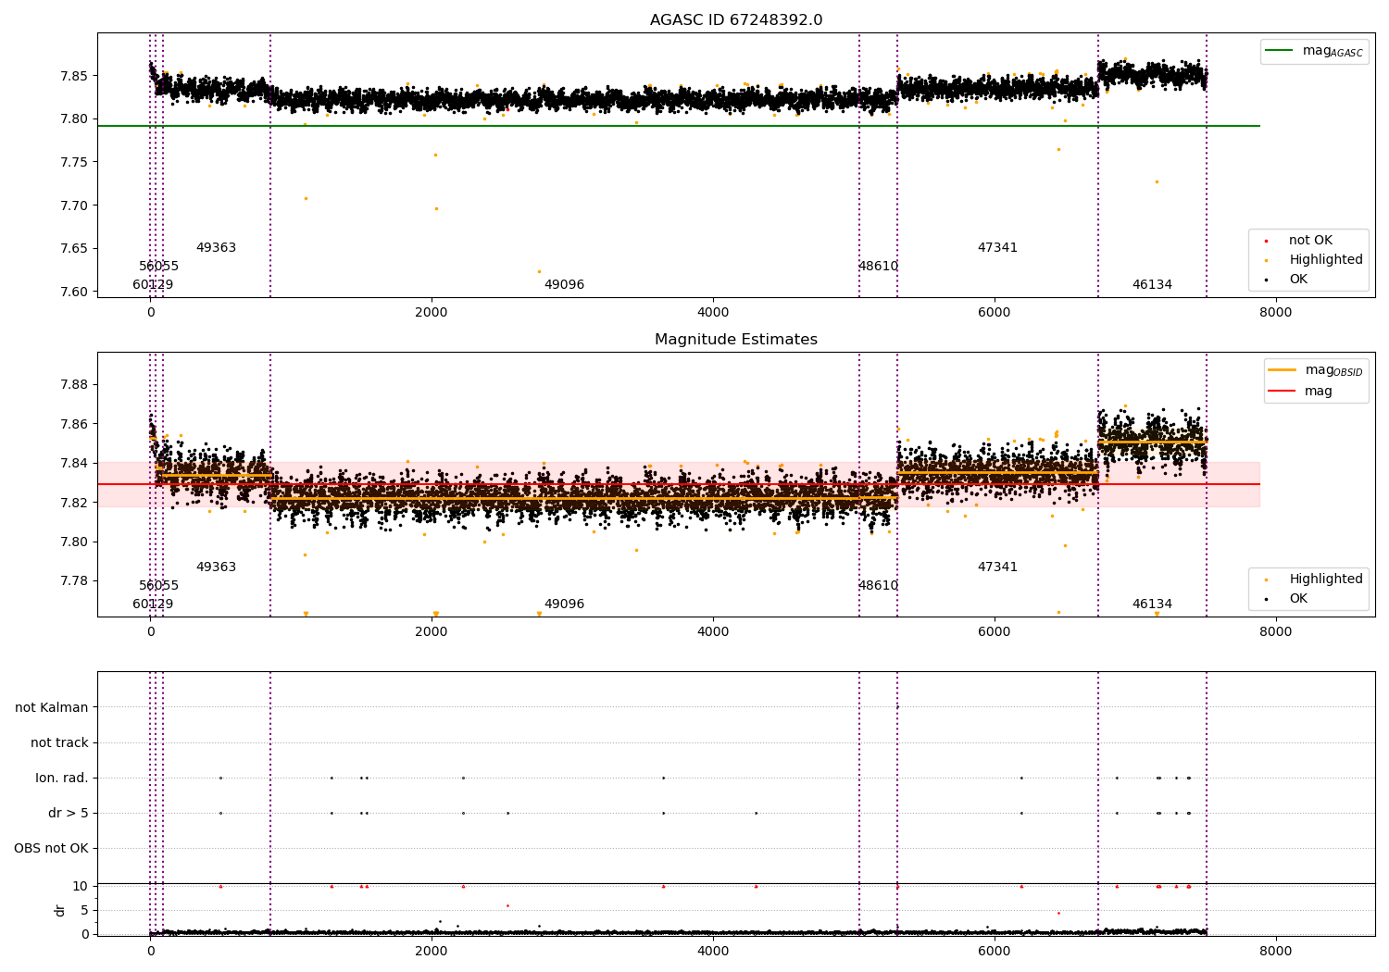Click the '8000' x-axis tick of top plot
The image size is (1389, 972).
click(x=1276, y=313)
